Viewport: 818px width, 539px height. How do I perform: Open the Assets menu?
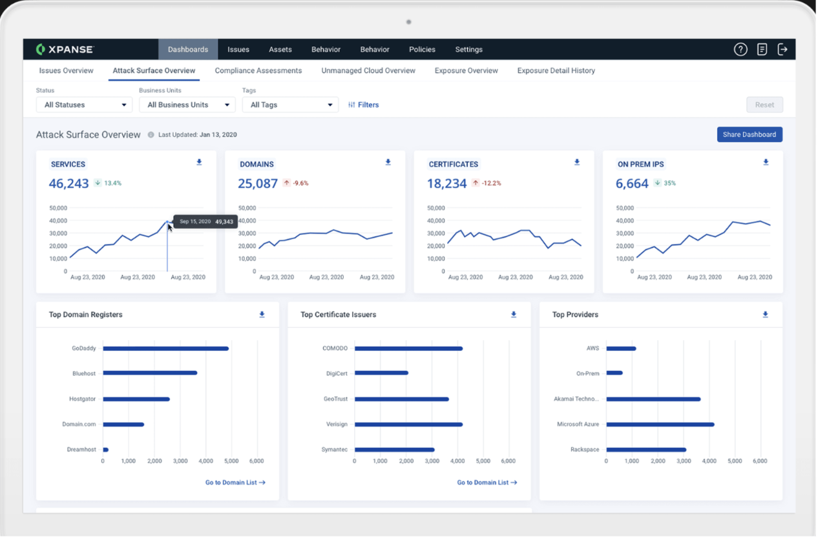tap(280, 49)
